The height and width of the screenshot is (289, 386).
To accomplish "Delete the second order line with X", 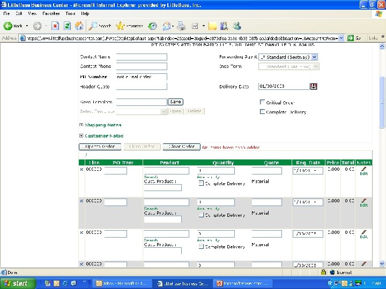I will coord(81,201).
